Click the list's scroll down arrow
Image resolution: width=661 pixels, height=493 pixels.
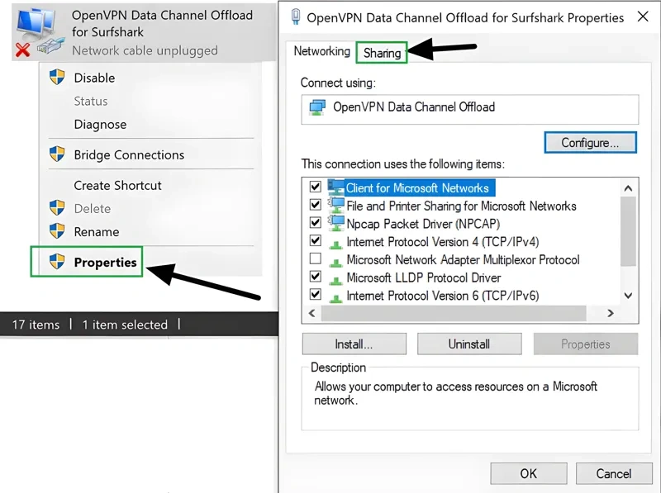[x=628, y=296]
